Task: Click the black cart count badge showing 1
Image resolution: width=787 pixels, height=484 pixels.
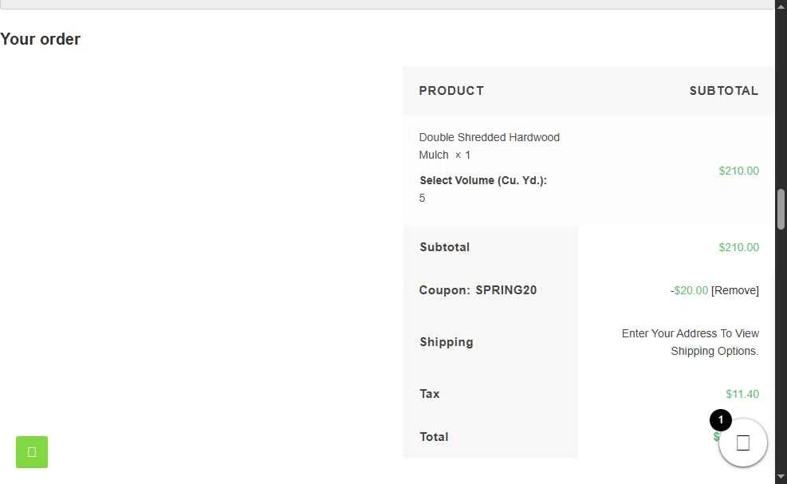Action: [721, 419]
